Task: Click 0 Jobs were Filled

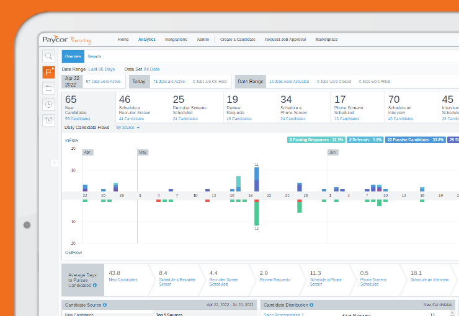Action: tap(375, 82)
